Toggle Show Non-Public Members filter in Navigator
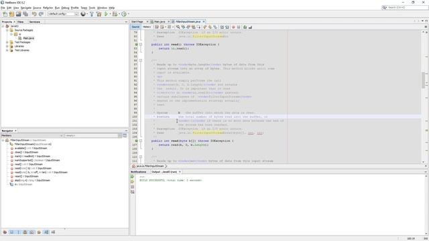429x241 pixels. pyautogui.click(x=25, y=232)
